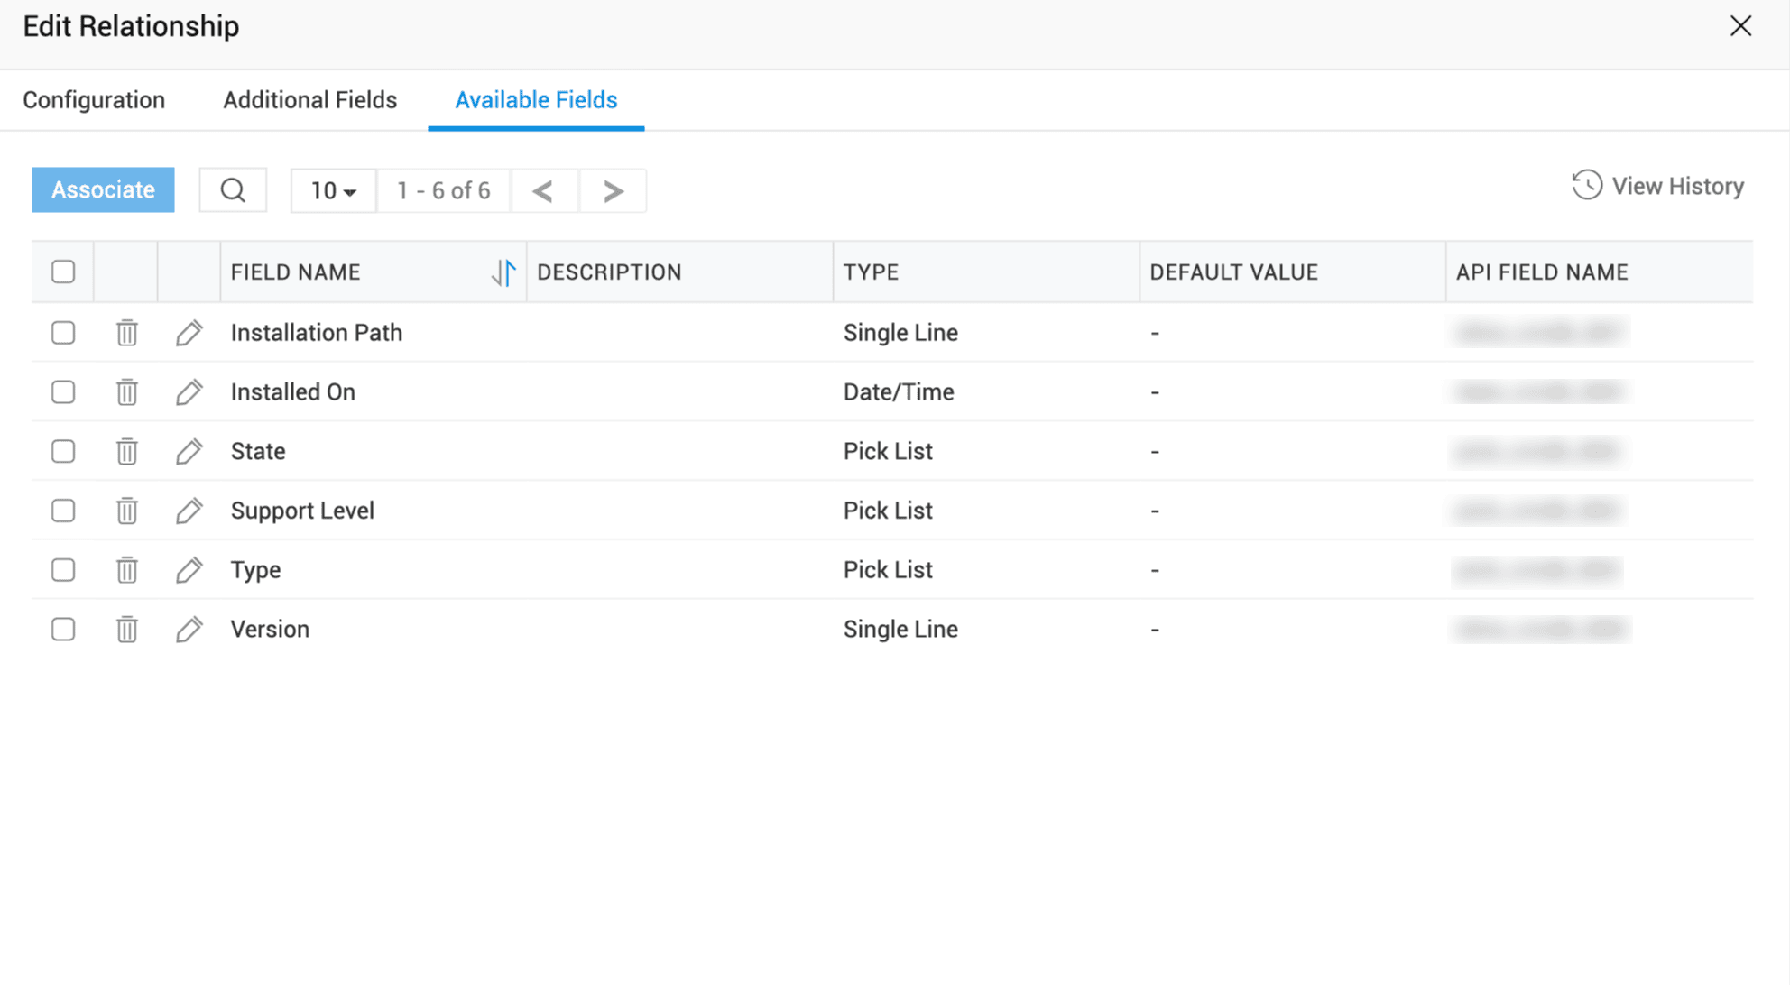Screen dimensions: 1790x985
Task: Open the search magnifier
Action: 233,190
